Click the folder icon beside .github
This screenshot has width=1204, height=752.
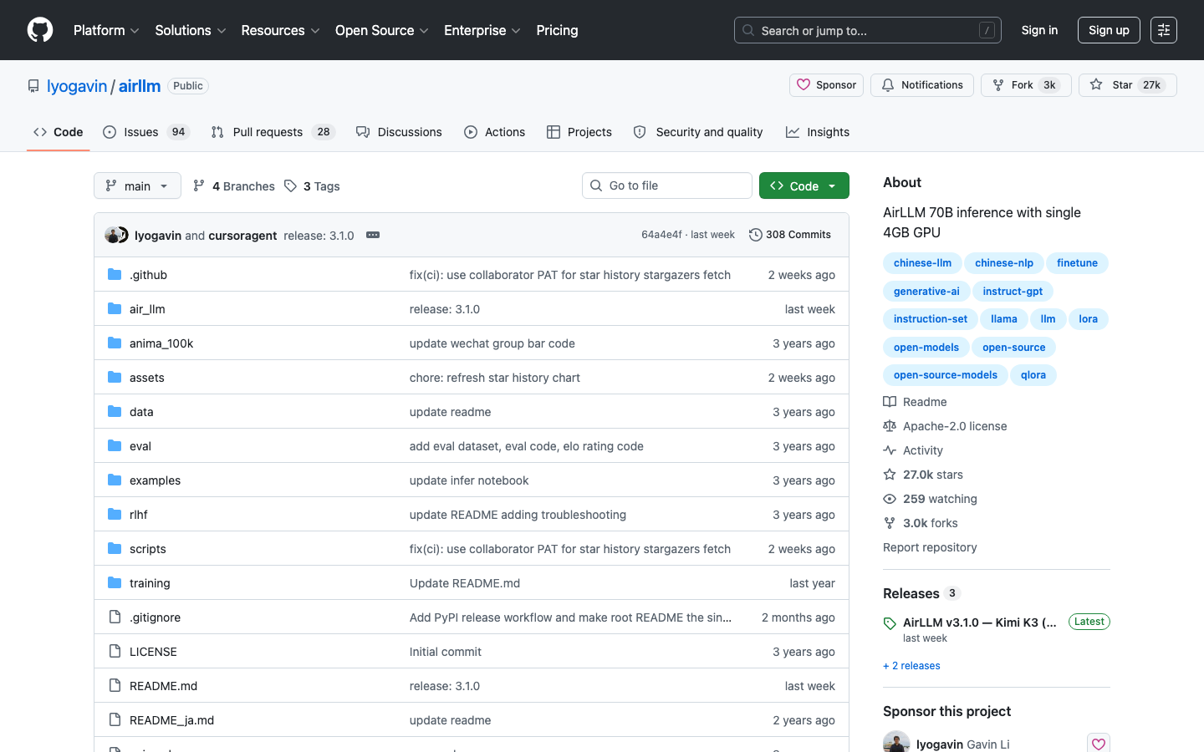115,274
